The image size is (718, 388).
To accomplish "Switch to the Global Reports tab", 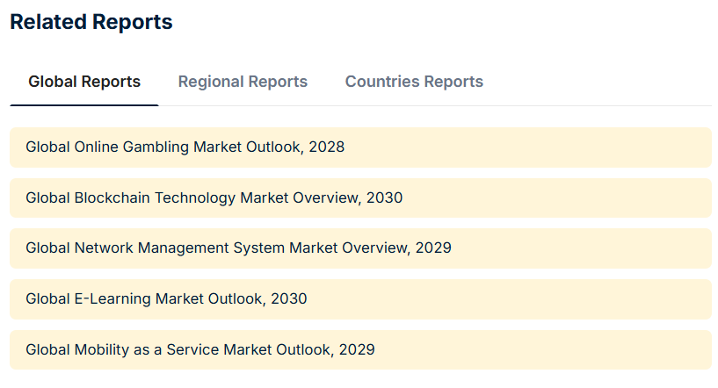I will (x=84, y=82).
